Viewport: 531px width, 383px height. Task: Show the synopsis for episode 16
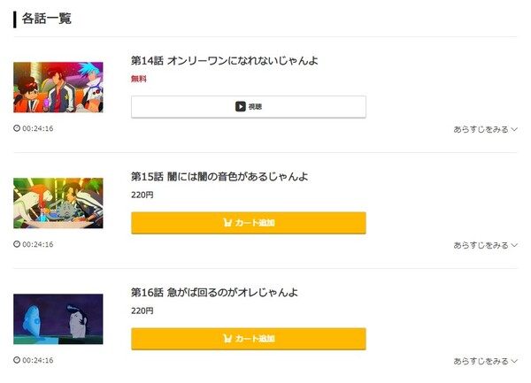[485, 361]
